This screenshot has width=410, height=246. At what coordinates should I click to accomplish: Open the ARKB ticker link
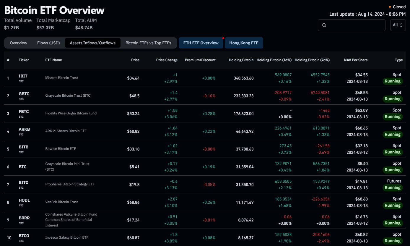[24, 129]
